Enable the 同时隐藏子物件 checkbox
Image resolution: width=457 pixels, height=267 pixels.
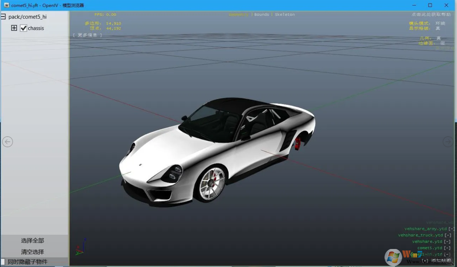coord(3,261)
